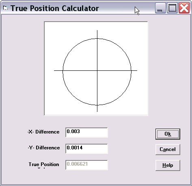Viewport: 192px width, 186px height.
Task: Close the True Position Calculator dialog
Action: (184, 8)
